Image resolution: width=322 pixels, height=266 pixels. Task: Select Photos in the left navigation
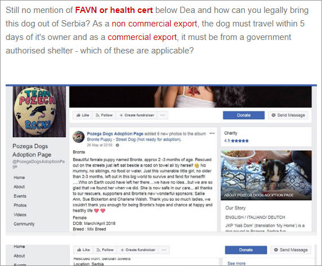click(20, 205)
